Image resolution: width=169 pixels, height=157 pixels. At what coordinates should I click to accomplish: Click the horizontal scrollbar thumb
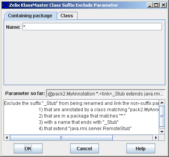(61, 138)
